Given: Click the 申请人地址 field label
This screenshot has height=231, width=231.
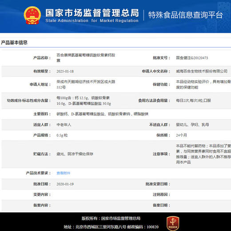Looking at the screenshot, I should pyautogui.click(x=40, y=84).
